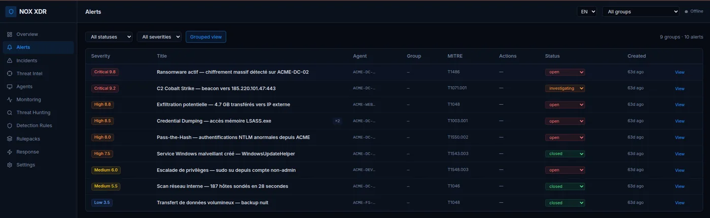Click the Monitoring pulse icon
Screen dimensions: 710x218
coord(10,100)
